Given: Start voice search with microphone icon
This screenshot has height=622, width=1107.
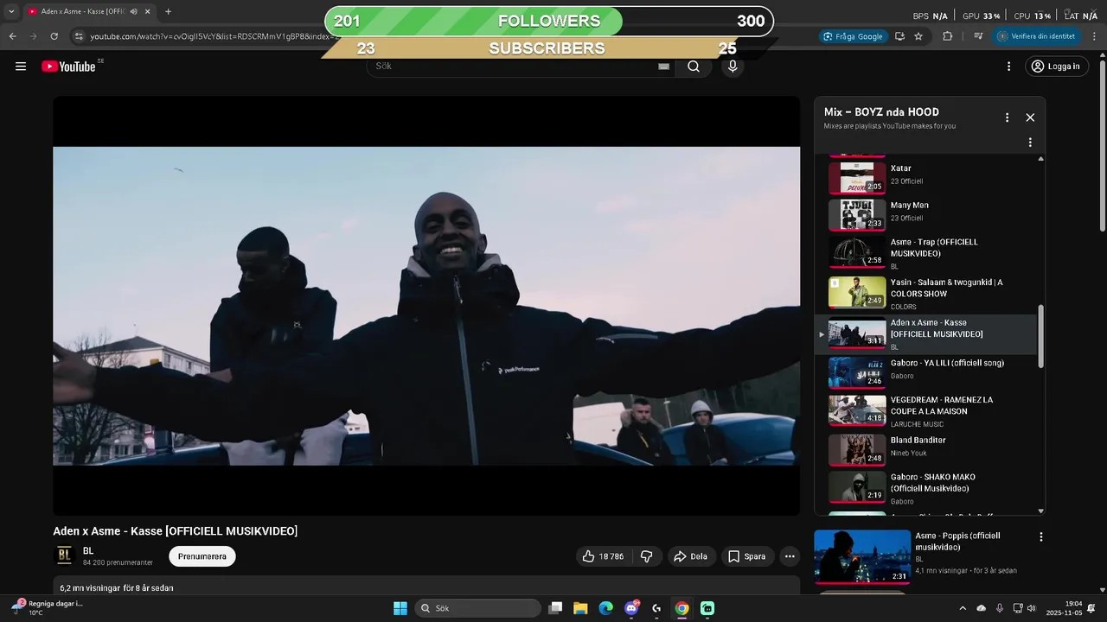Looking at the screenshot, I should pos(733,67).
